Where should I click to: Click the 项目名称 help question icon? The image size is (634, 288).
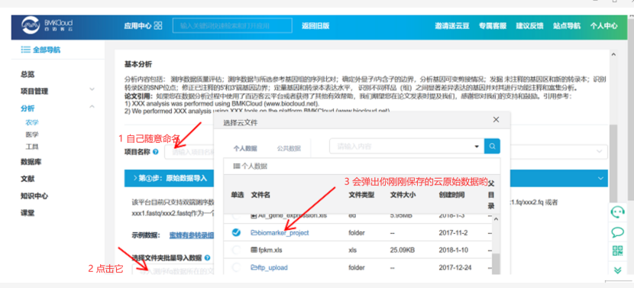point(156,152)
